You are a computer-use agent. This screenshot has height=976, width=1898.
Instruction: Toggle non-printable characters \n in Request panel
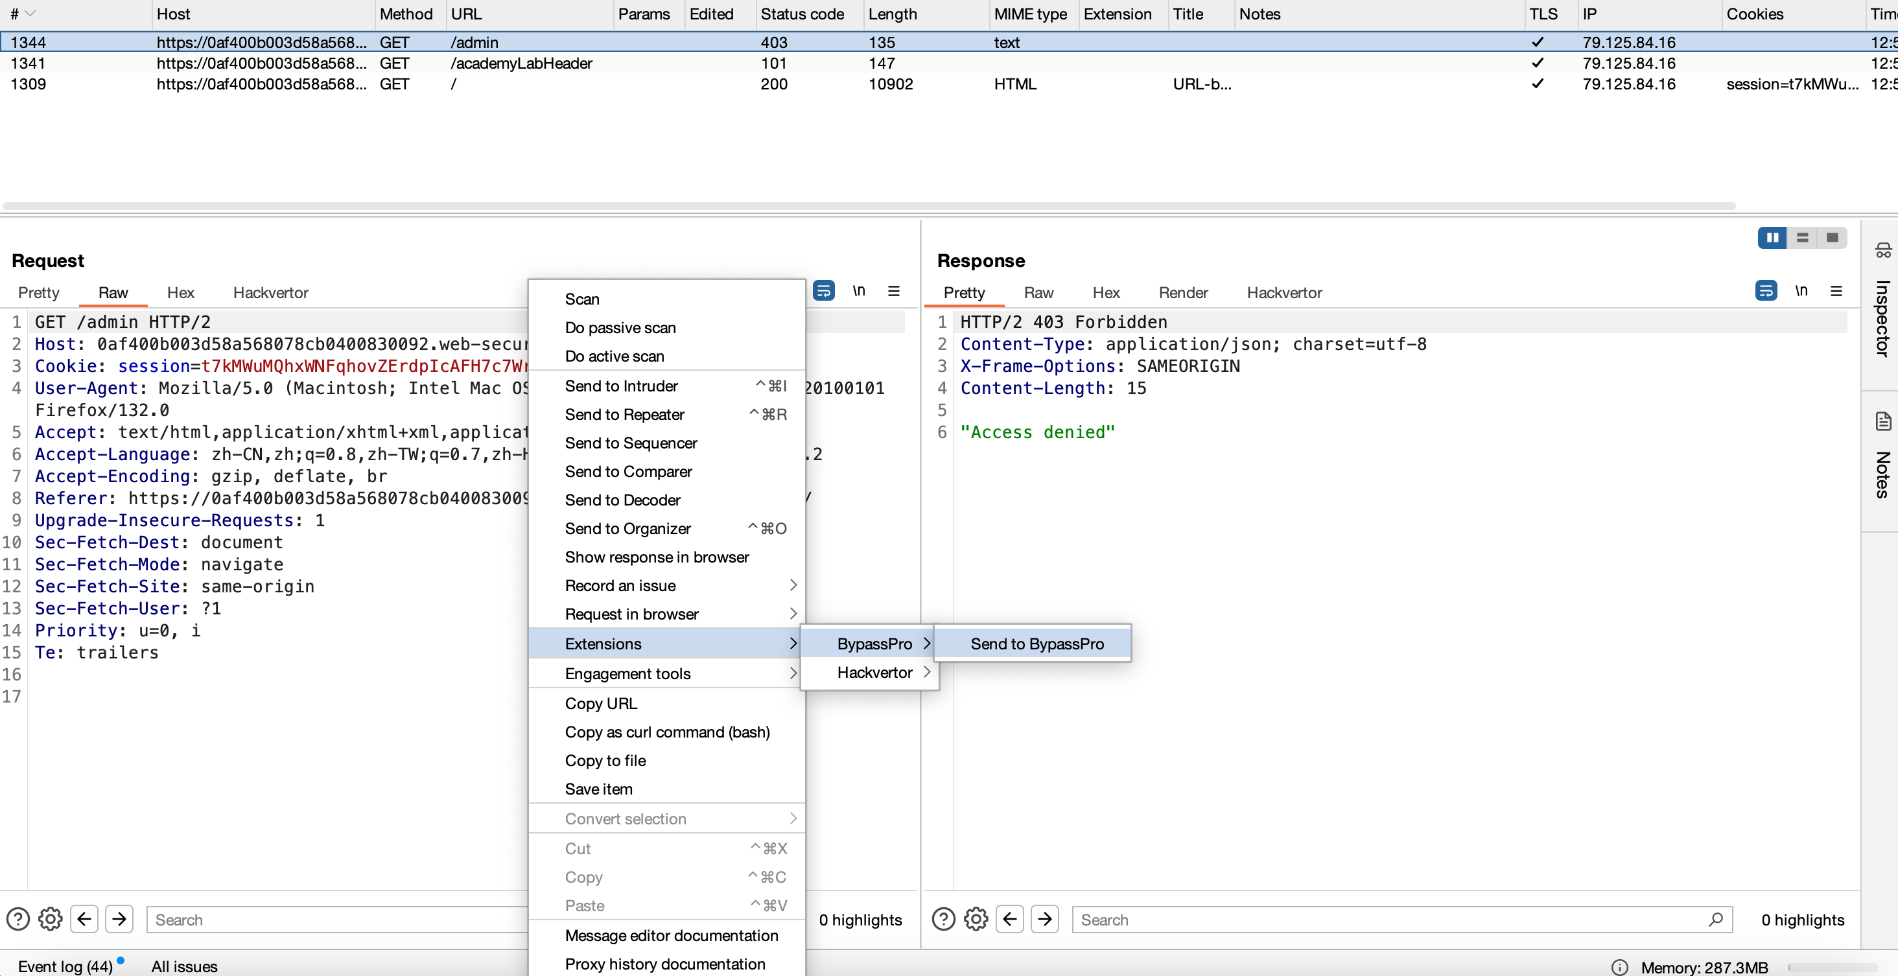coord(858,291)
